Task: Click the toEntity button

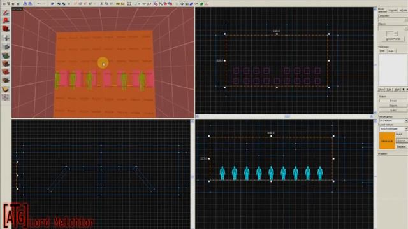Action: coord(403,10)
